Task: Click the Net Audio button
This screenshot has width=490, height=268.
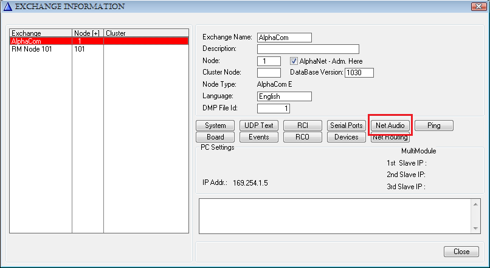Action: click(x=390, y=126)
